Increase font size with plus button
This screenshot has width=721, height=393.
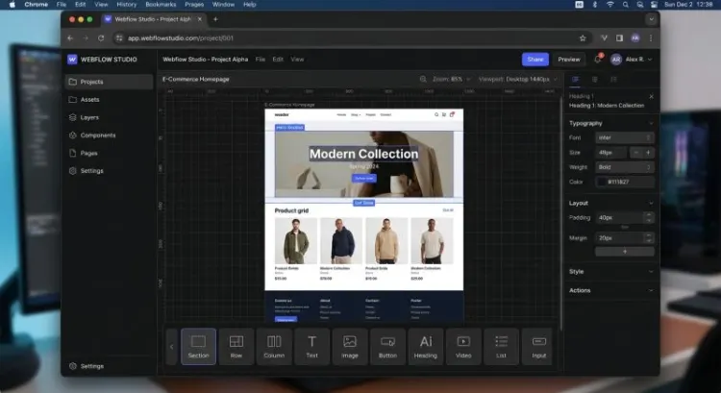[x=648, y=153]
